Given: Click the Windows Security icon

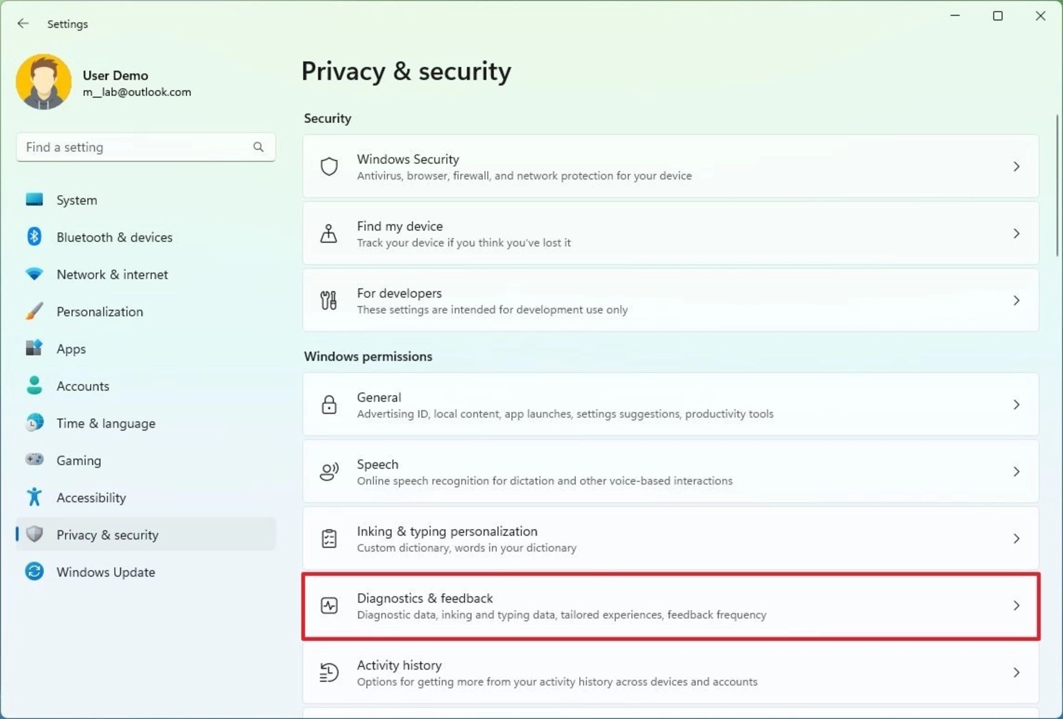Looking at the screenshot, I should coord(329,166).
